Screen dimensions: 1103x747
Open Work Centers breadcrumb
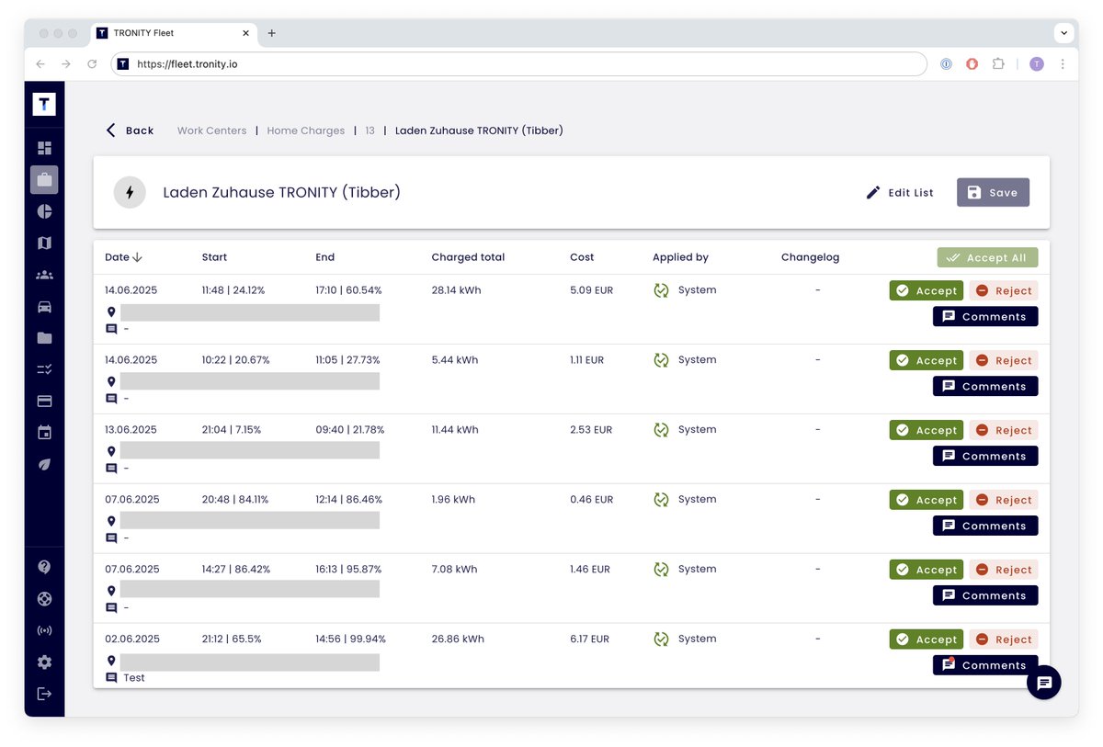[x=211, y=130]
